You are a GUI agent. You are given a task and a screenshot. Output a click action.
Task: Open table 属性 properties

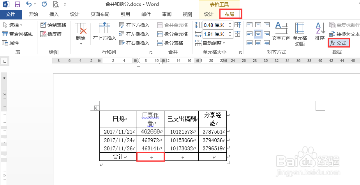coord(11,43)
